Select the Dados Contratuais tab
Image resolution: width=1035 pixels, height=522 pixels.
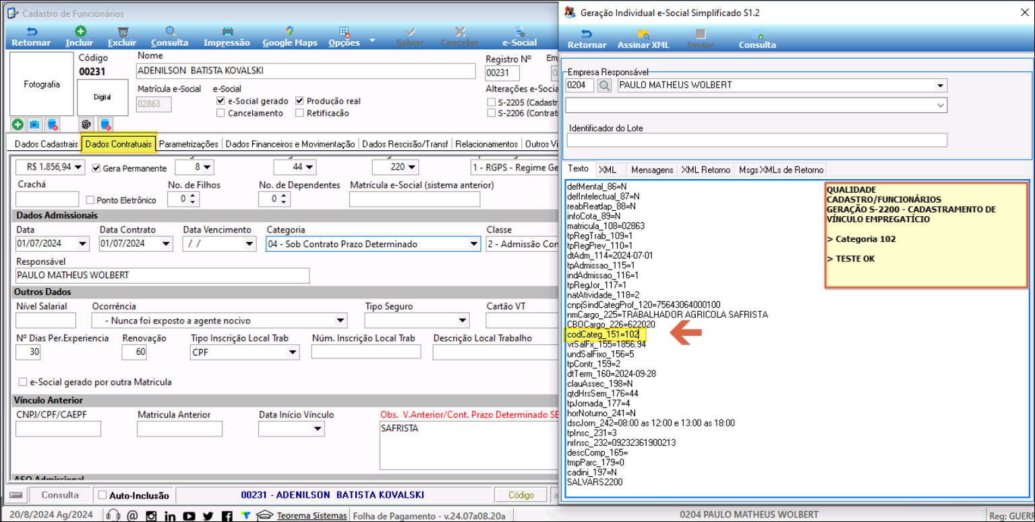(x=119, y=144)
